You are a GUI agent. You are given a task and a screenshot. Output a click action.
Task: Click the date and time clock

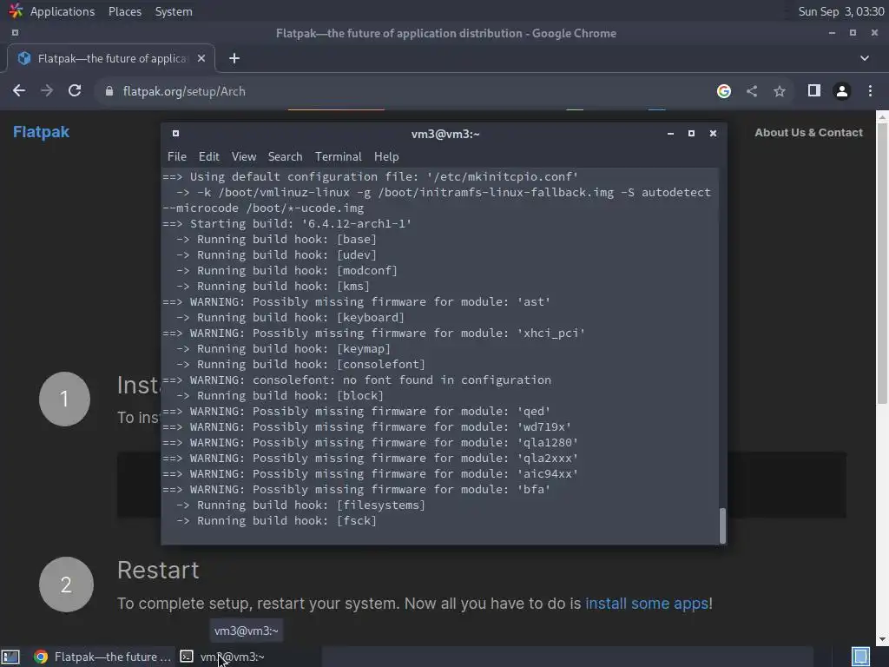click(840, 11)
